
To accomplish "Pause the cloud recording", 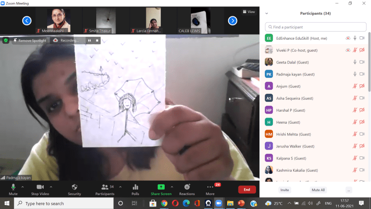I will [89, 40].
